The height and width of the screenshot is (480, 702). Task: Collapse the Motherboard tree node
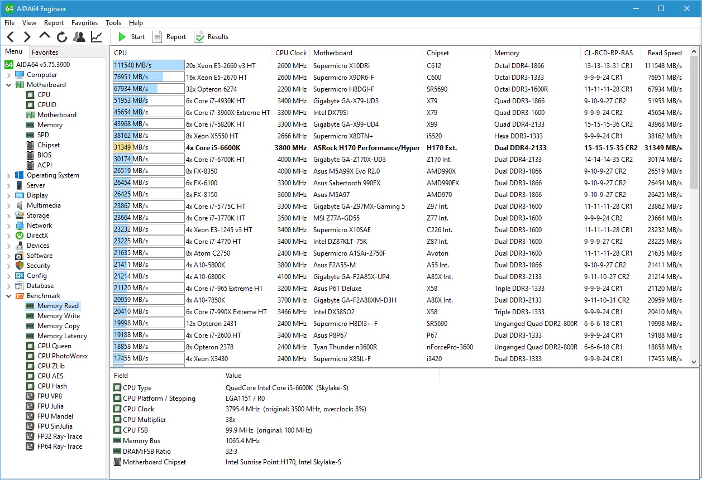point(8,85)
